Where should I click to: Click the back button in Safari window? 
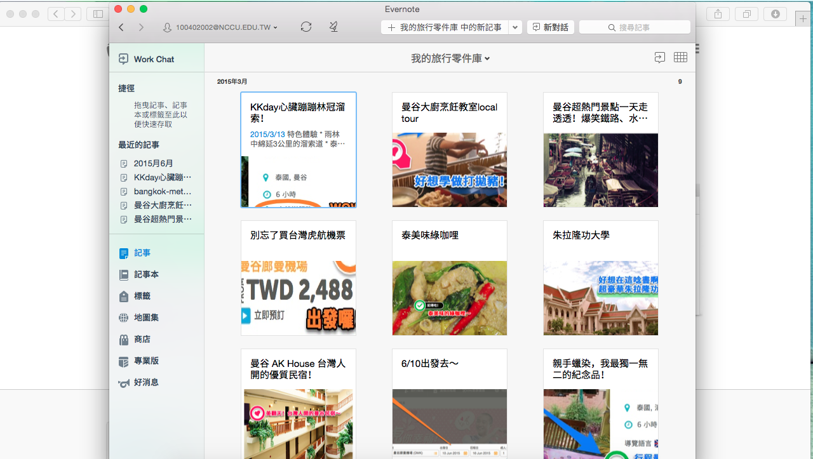tap(56, 13)
